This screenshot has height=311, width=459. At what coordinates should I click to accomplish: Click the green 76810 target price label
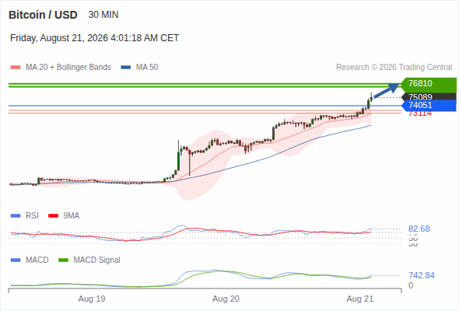pyautogui.click(x=429, y=83)
